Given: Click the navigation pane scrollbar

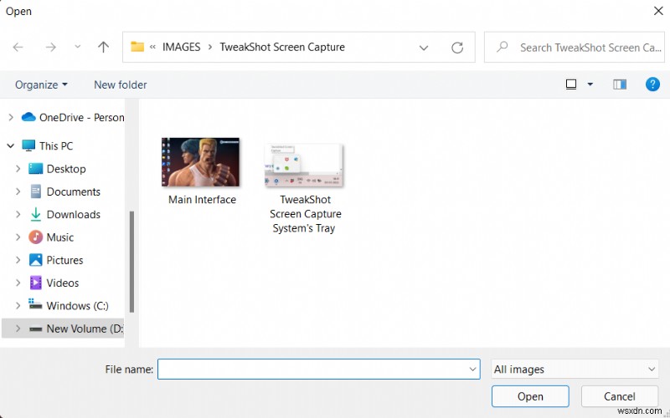Looking at the screenshot, I should click(x=131, y=261).
